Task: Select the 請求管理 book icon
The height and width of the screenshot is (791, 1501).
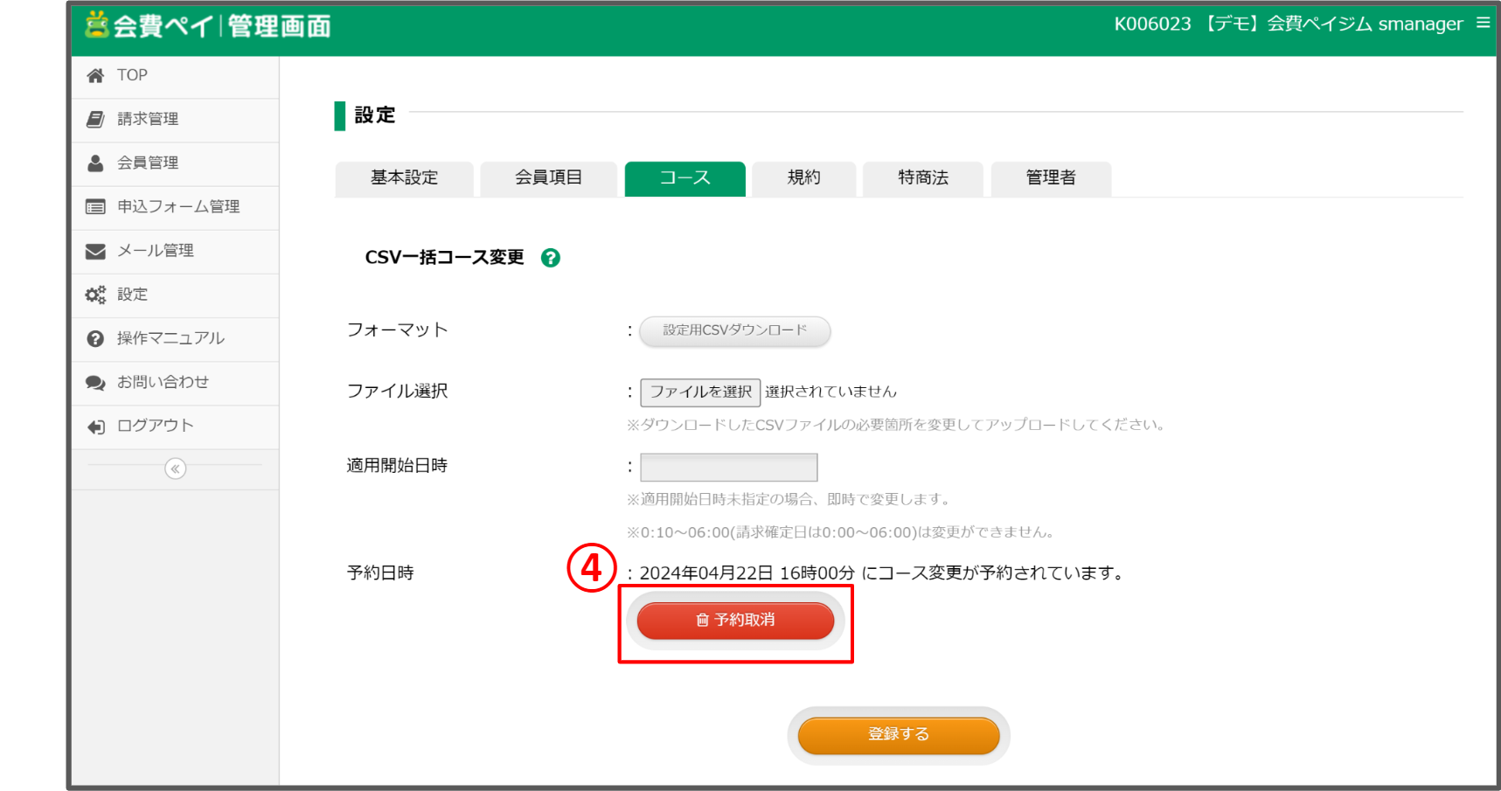Action: (x=96, y=119)
